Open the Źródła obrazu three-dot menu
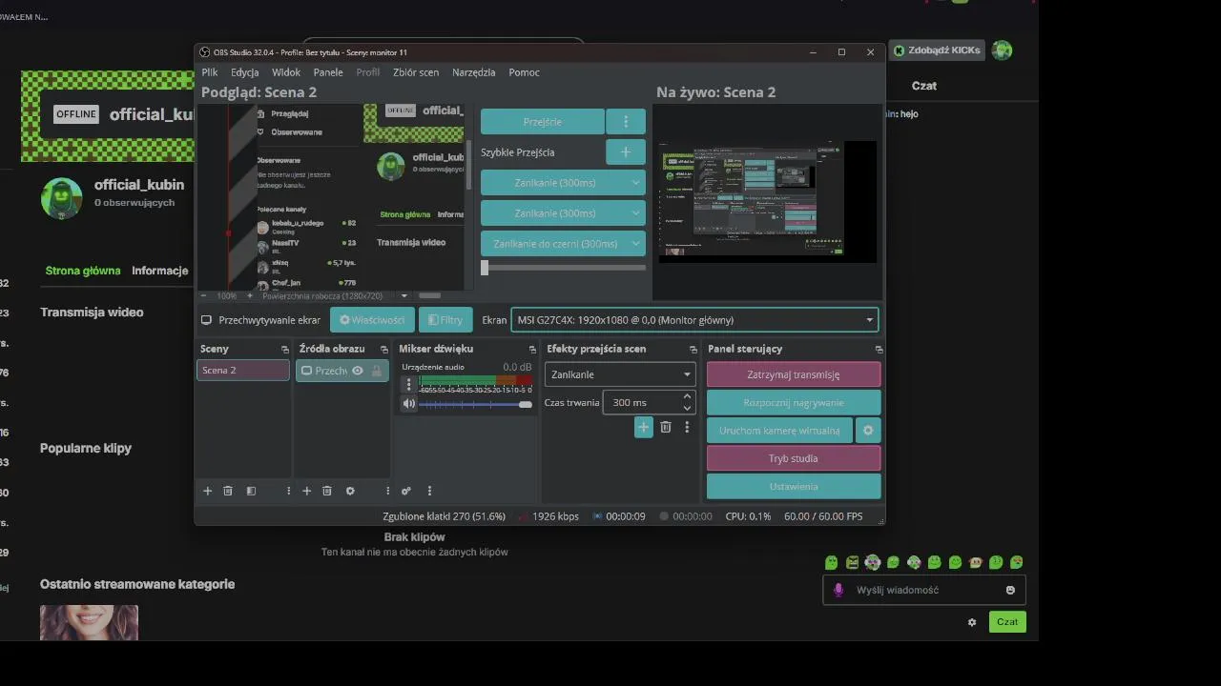Image resolution: width=1221 pixels, height=686 pixels. click(x=387, y=491)
